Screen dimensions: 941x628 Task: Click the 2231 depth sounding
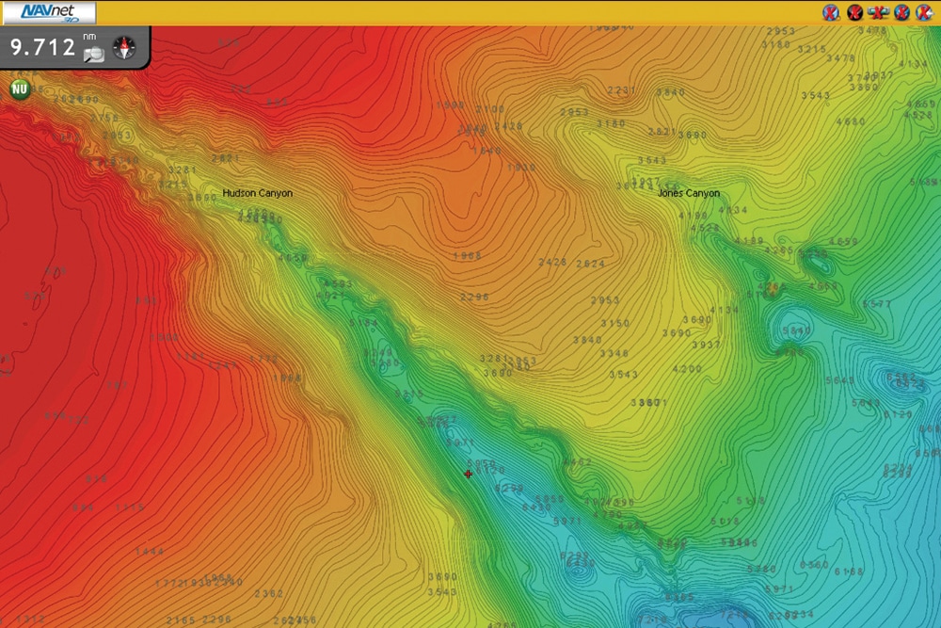click(x=621, y=90)
